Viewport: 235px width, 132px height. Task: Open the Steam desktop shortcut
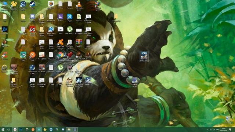click(32, 5)
